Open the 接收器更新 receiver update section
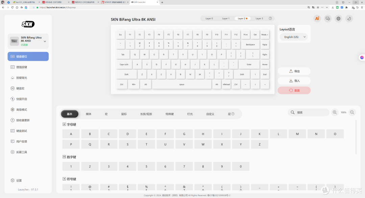This screenshot has height=198, width=365. [28, 120]
